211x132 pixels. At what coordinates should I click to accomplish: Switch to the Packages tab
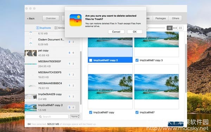click(x=160, y=18)
